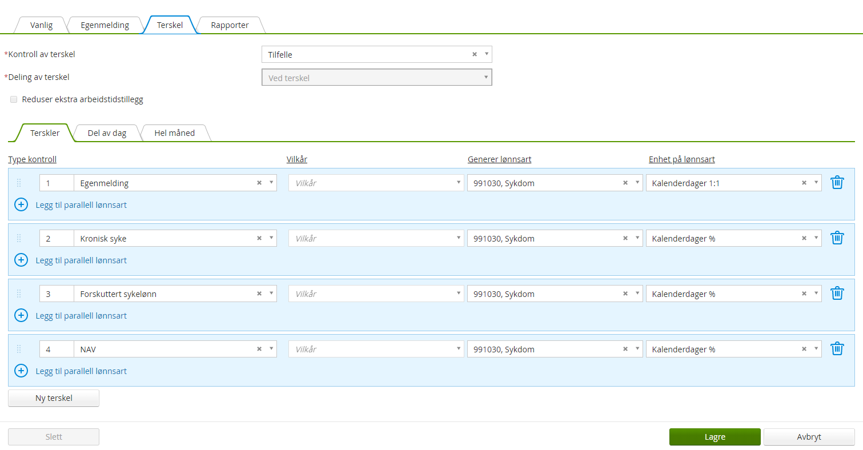This screenshot has height=450, width=863.
Task: Expand Generer lønnsart dropdown in NAV row
Action: [x=637, y=349]
